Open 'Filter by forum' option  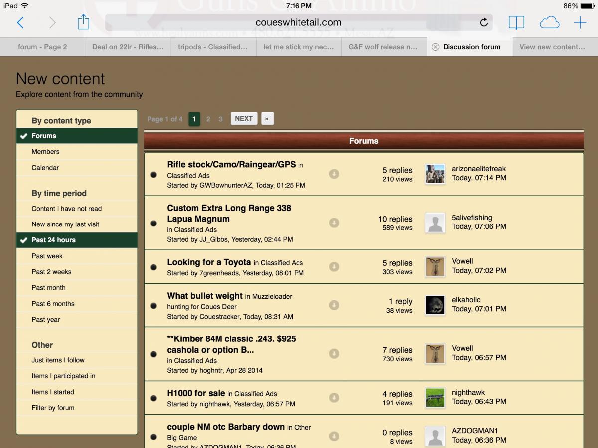pos(77,408)
